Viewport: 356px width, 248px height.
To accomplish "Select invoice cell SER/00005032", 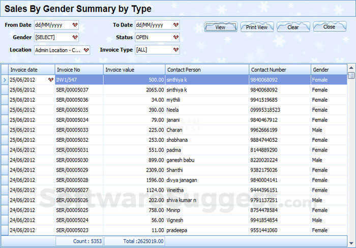I will coord(79,140).
